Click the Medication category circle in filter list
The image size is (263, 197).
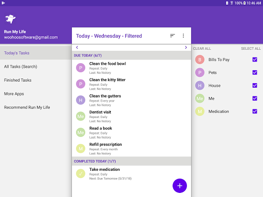coord(200,111)
